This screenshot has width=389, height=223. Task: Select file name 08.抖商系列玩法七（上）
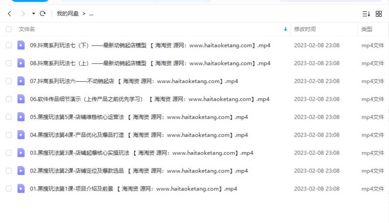[150, 63]
